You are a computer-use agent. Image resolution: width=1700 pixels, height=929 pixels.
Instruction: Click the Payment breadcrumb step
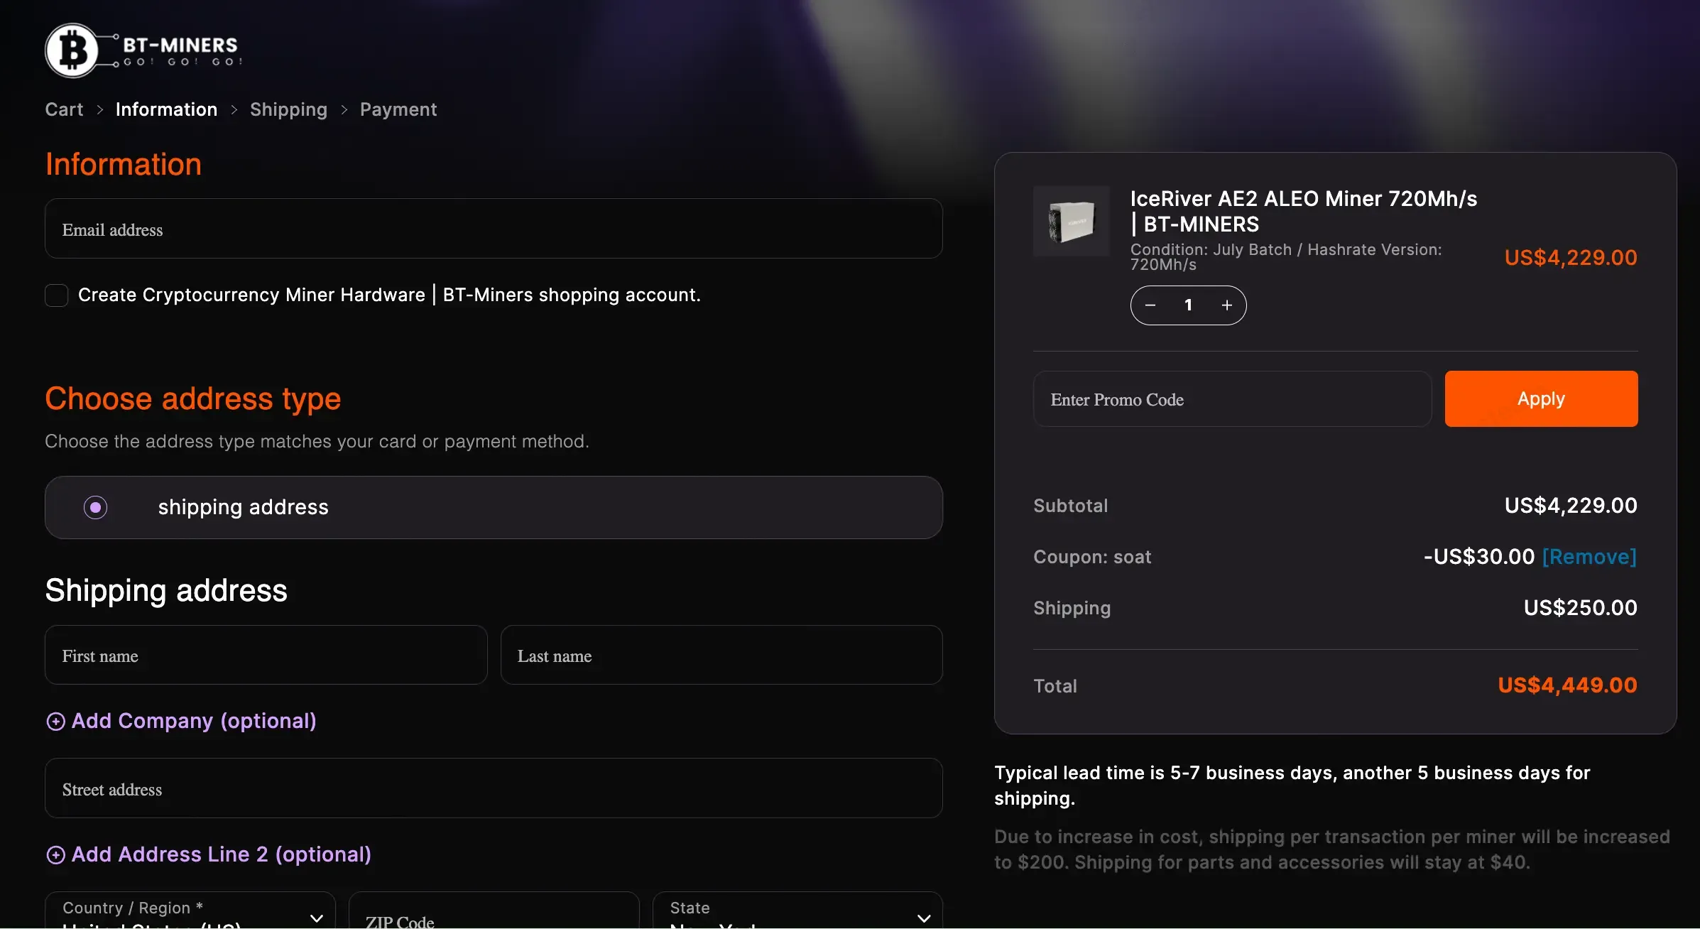pos(398,109)
